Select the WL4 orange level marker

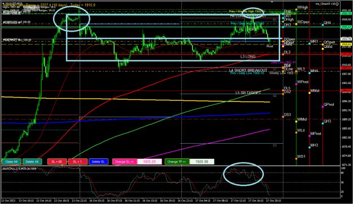point(297,132)
